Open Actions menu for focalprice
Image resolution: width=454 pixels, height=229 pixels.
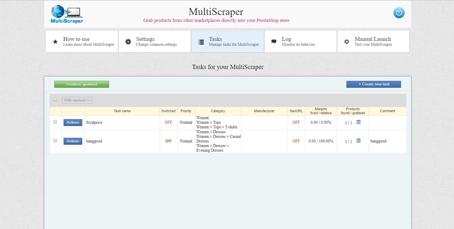(73, 123)
